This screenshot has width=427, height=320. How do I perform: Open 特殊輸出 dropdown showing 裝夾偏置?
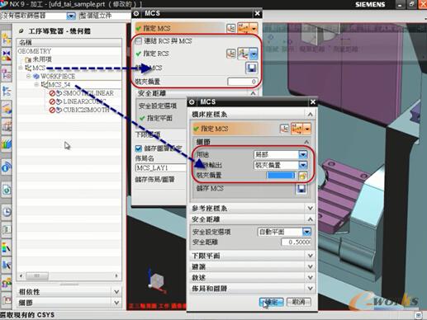click(303, 165)
